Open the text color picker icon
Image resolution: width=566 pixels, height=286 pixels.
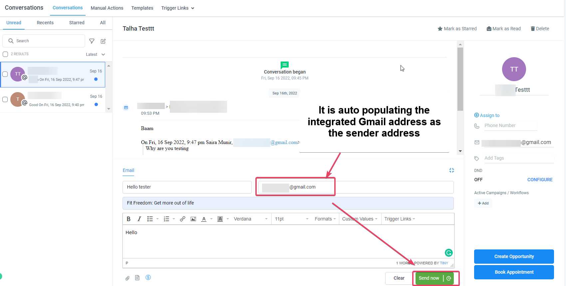(204, 219)
